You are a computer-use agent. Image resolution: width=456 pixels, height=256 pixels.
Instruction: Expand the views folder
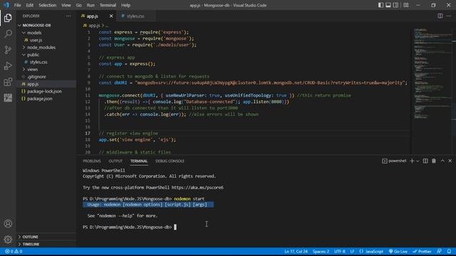pyautogui.click(x=46, y=70)
